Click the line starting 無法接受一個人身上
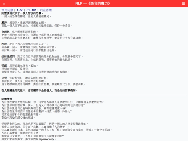Screen dimensions: 188x141 (24, 81)
